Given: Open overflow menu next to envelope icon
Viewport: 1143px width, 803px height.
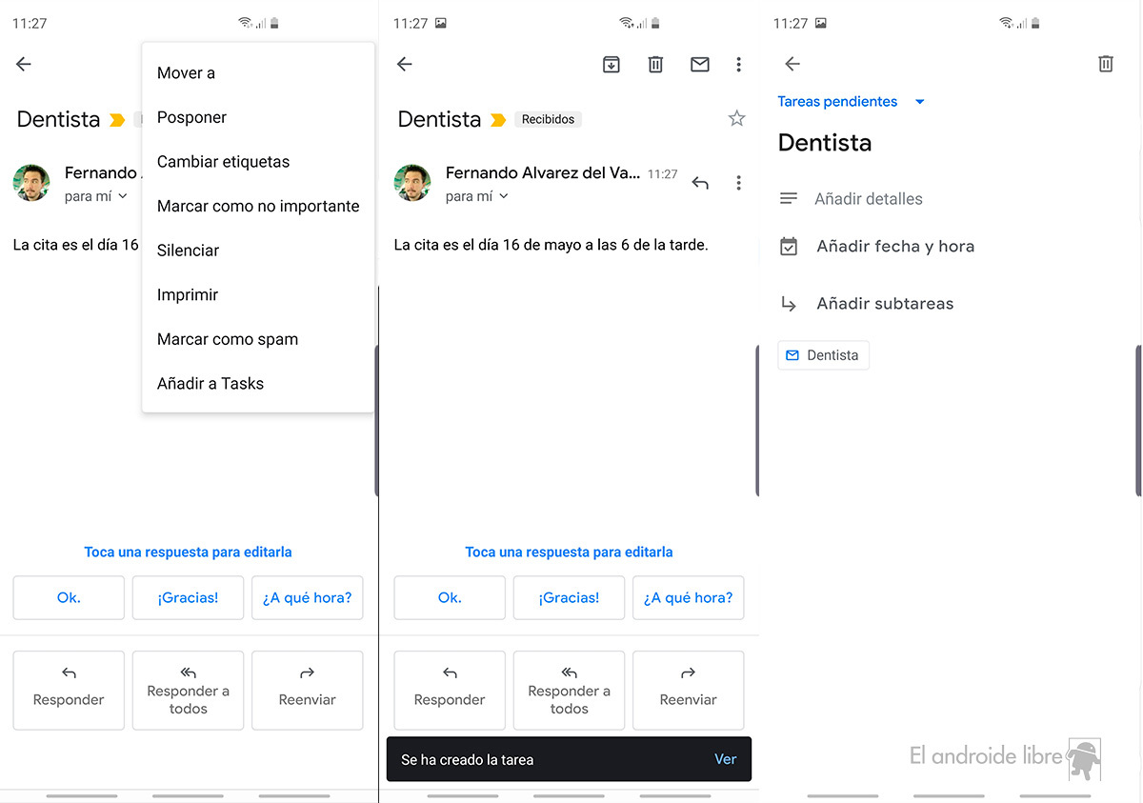Looking at the screenshot, I should click(738, 65).
